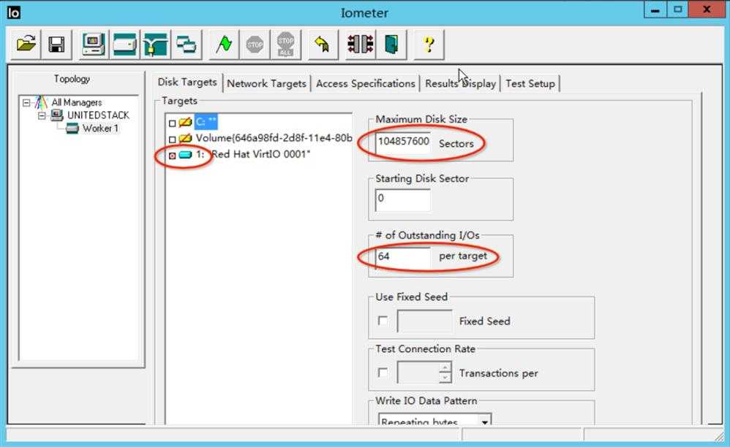730x447 pixels.
Task: Start a new disk worker
Action: click(x=124, y=45)
